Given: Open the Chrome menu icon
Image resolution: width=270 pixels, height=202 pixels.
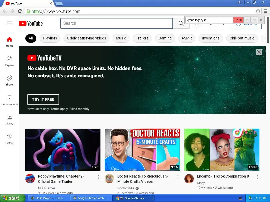Looking at the screenshot, I should [x=266, y=11].
